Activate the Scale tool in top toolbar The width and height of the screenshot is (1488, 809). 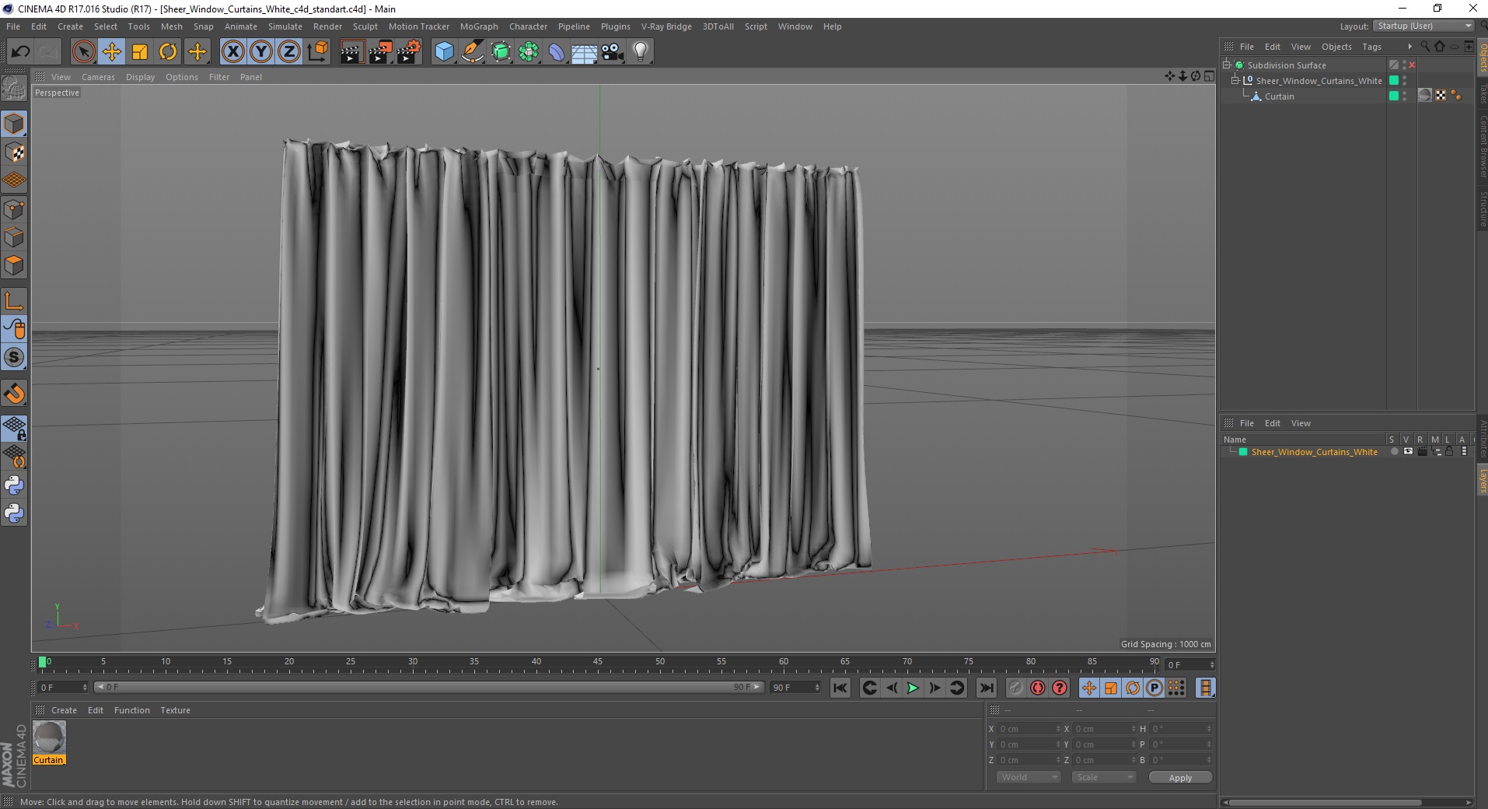point(140,52)
